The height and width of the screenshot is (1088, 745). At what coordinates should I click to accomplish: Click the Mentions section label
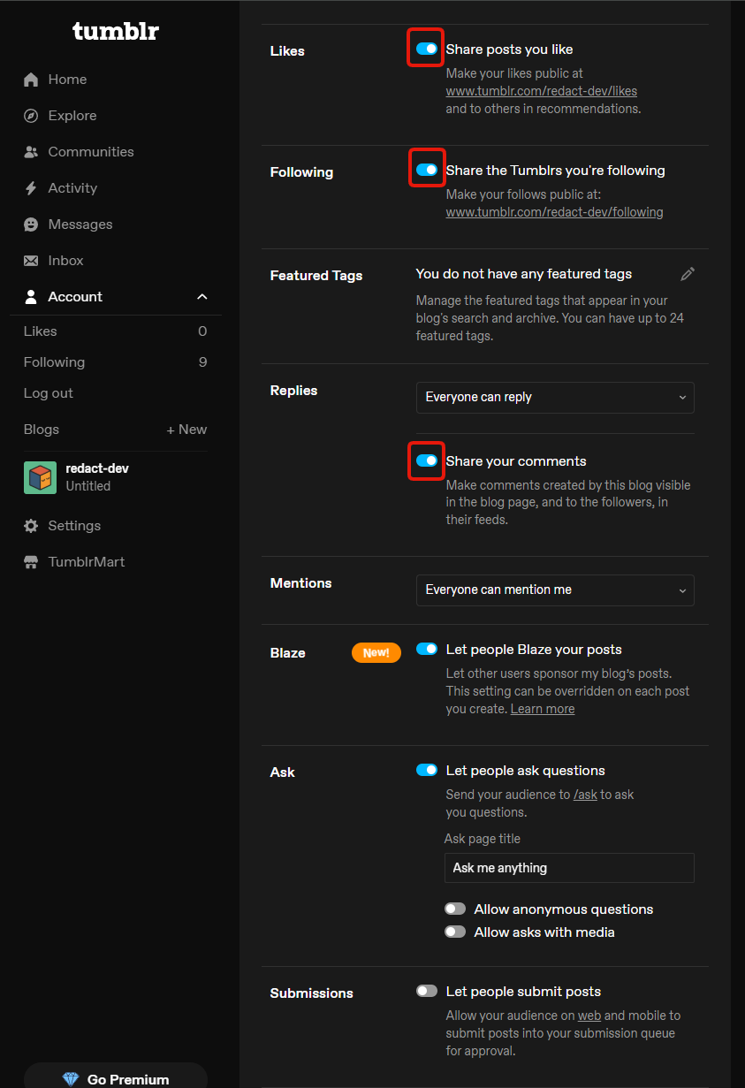pyautogui.click(x=300, y=583)
